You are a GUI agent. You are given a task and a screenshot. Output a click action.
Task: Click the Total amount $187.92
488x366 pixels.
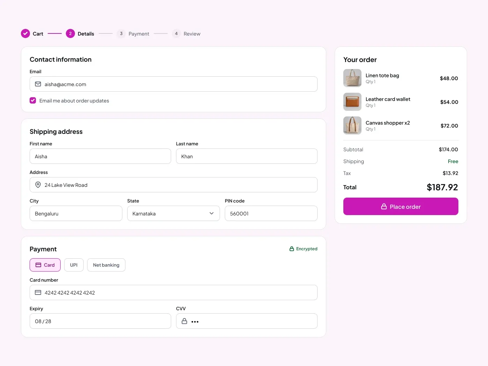click(x=442, y=187)
